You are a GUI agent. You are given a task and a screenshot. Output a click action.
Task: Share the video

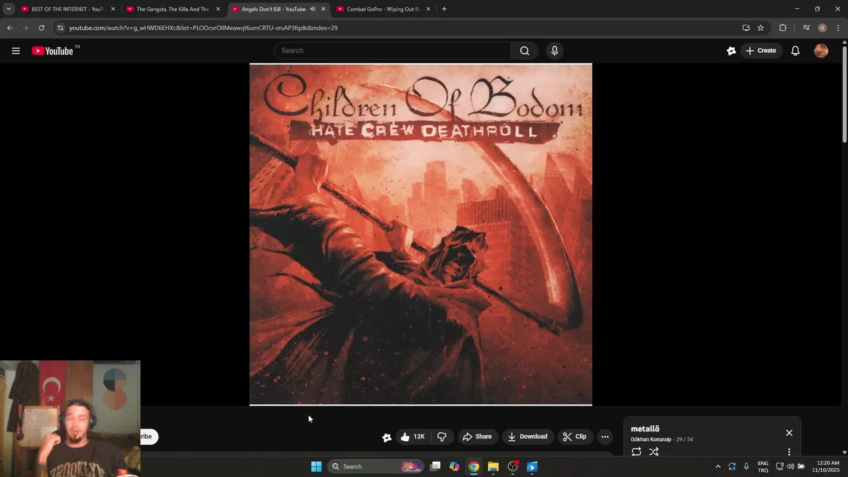click(477, 437)
